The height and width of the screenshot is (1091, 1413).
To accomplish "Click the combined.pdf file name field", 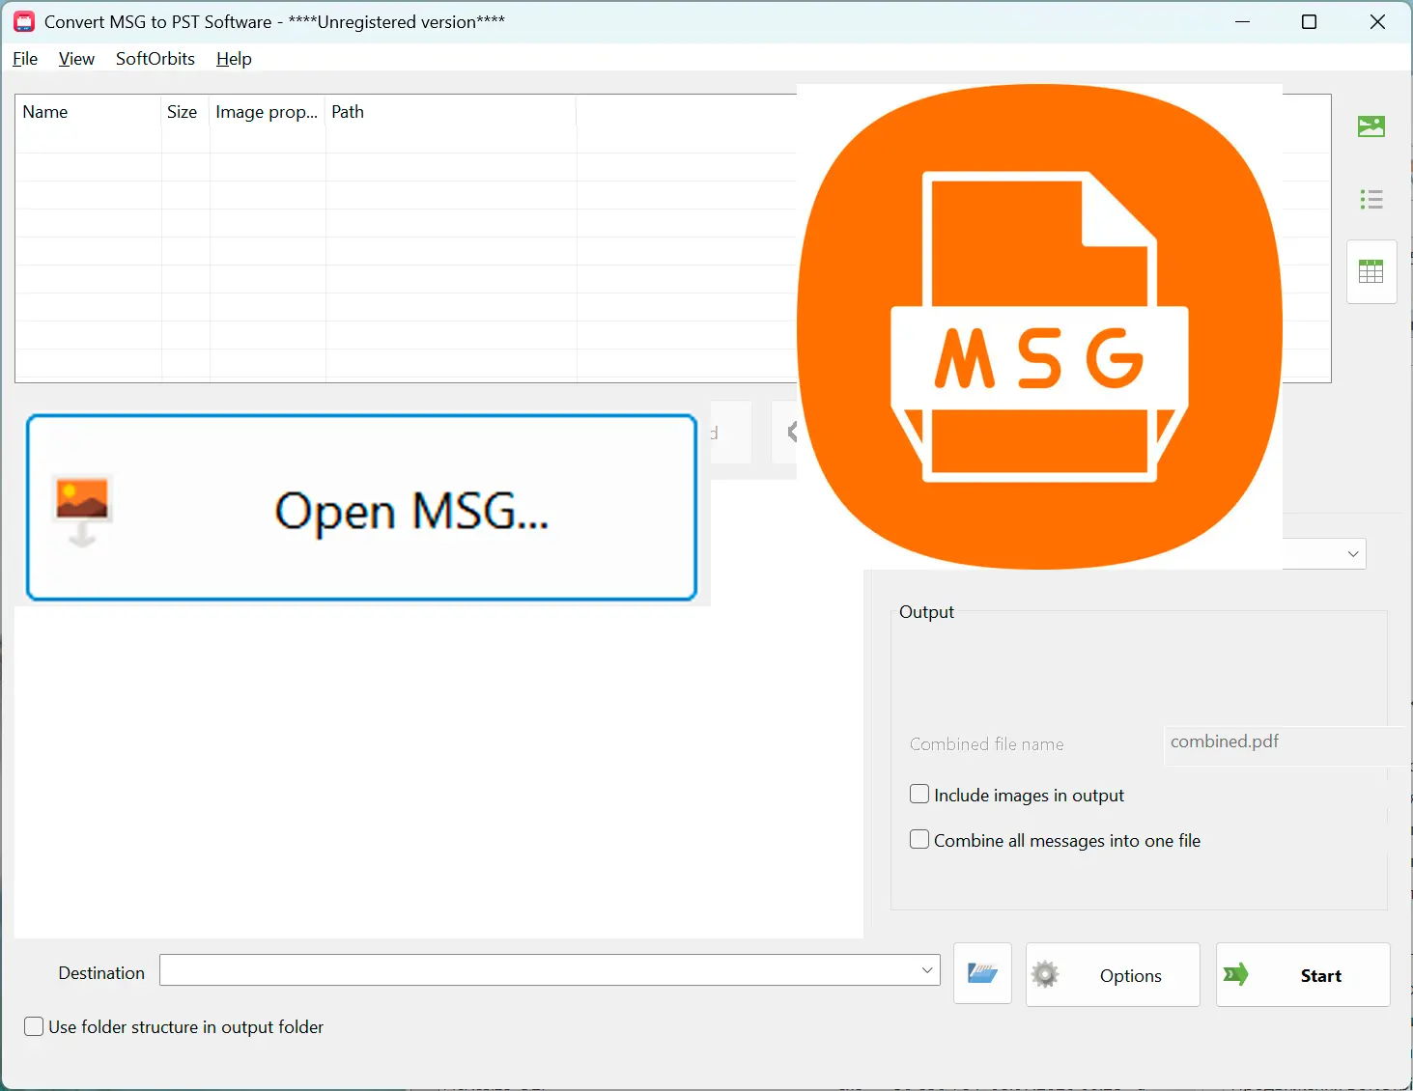I will [1285, 745].
